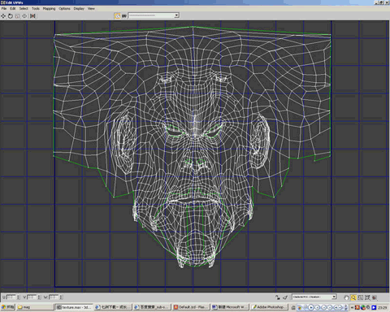Image resolution: width=390 pixels, height=312 pixels.
Task: Click the Zoom Extents icon
Action: pyautogui.click(x=367, y=297)
